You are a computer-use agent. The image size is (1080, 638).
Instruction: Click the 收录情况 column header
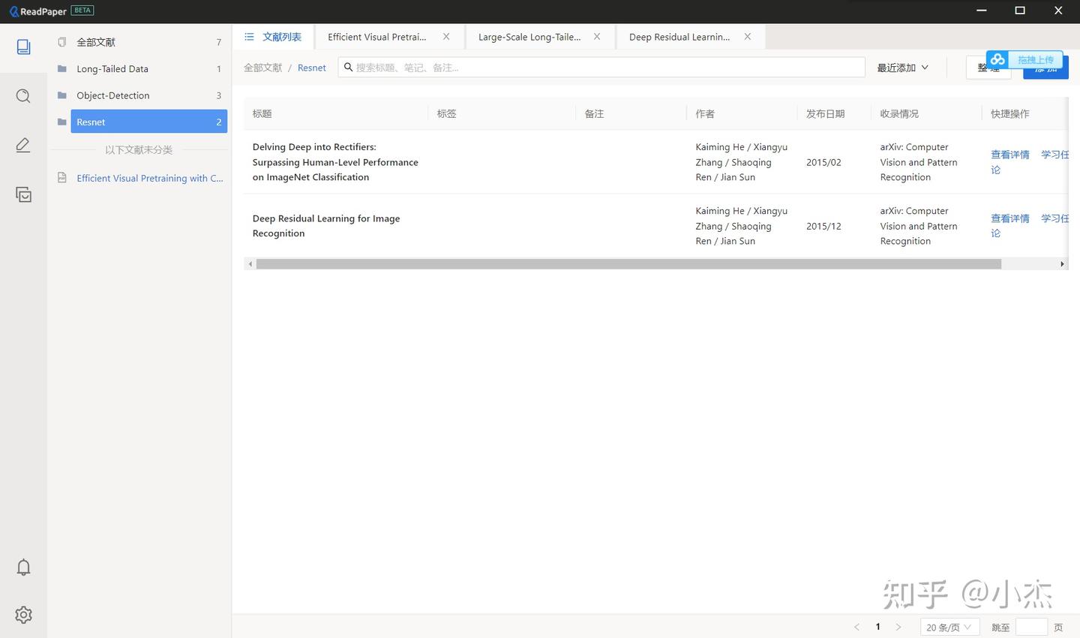pos(899,114)
